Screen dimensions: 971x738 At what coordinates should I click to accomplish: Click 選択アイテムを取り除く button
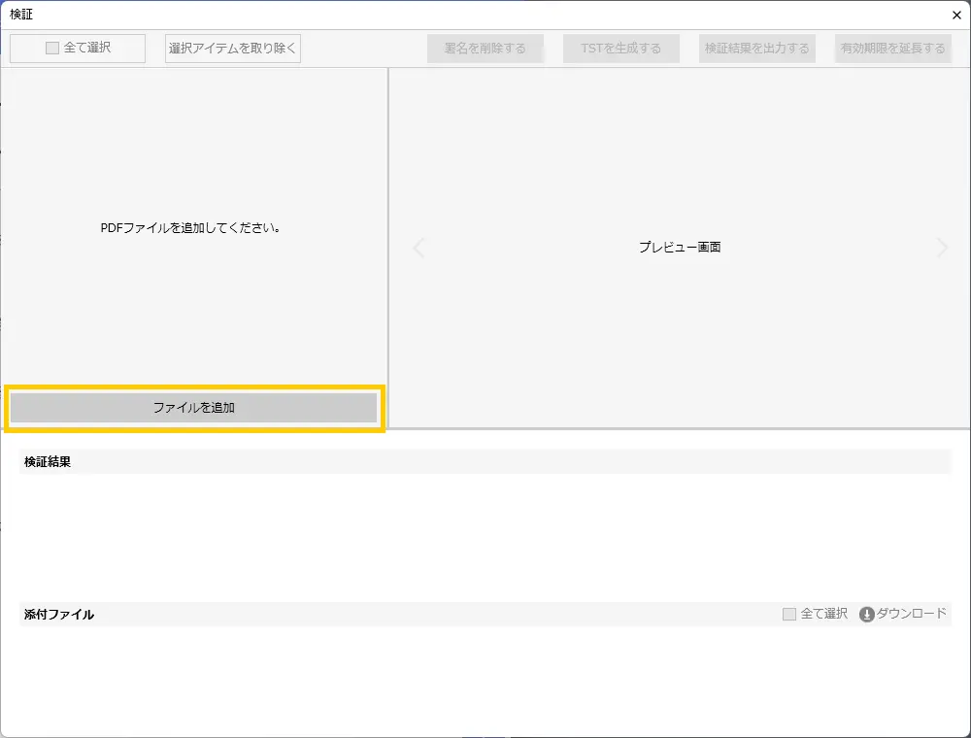233,49
